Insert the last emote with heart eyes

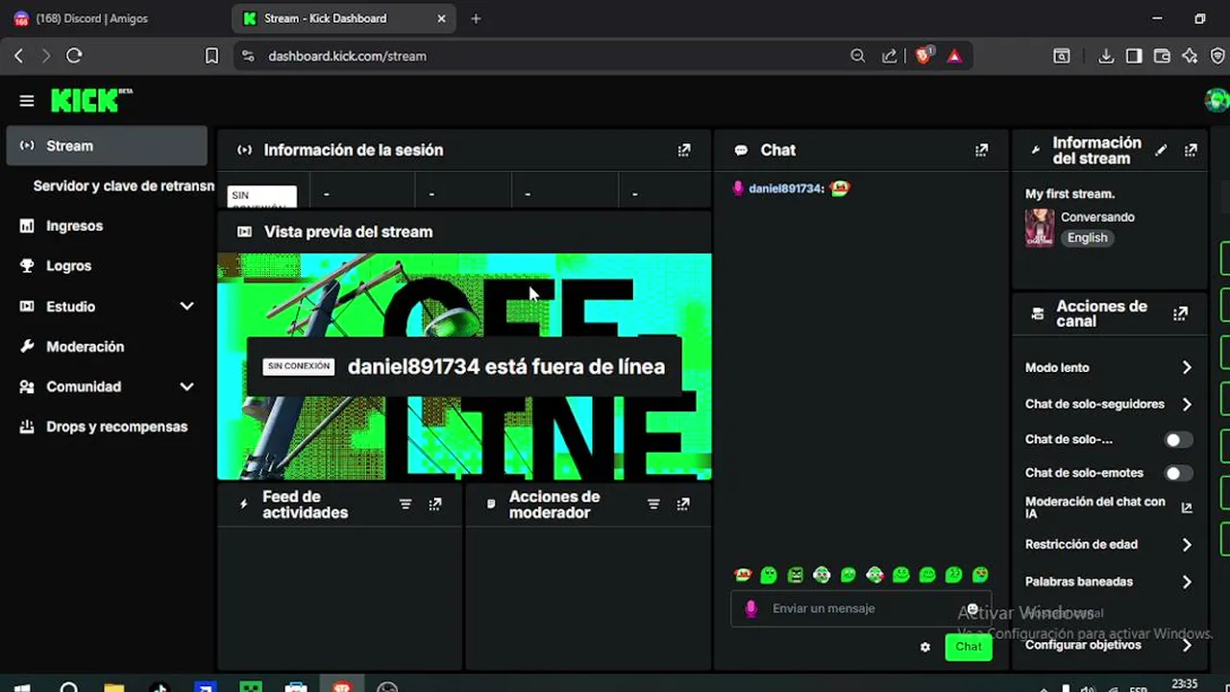[980, 575]
